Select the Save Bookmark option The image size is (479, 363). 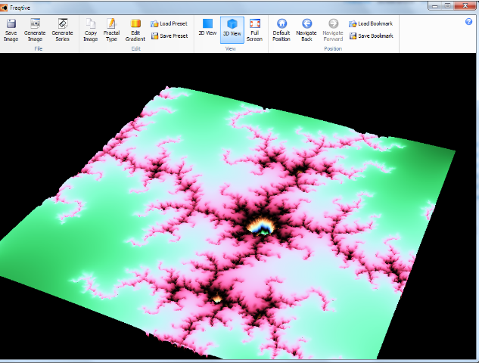(371, 36)
